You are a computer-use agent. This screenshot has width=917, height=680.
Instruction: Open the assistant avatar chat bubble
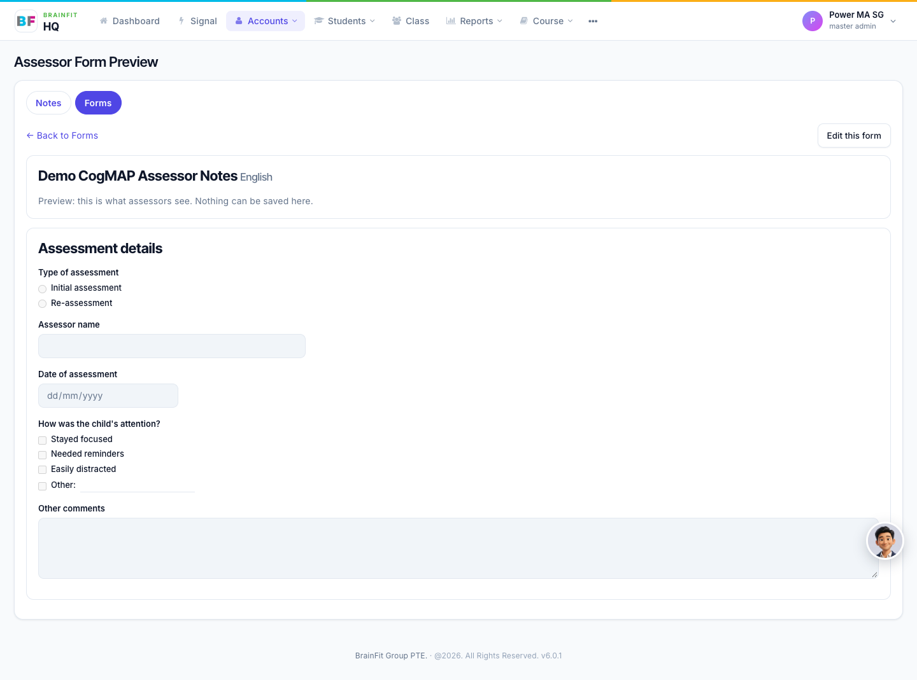(x=885, y=541)
